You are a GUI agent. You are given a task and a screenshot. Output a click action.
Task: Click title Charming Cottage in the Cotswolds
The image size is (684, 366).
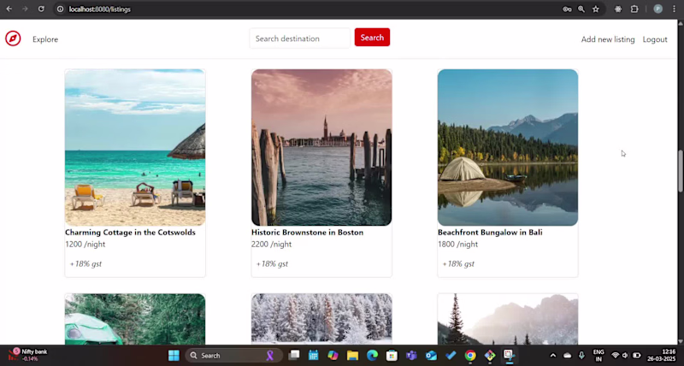(x=130, y=233)
